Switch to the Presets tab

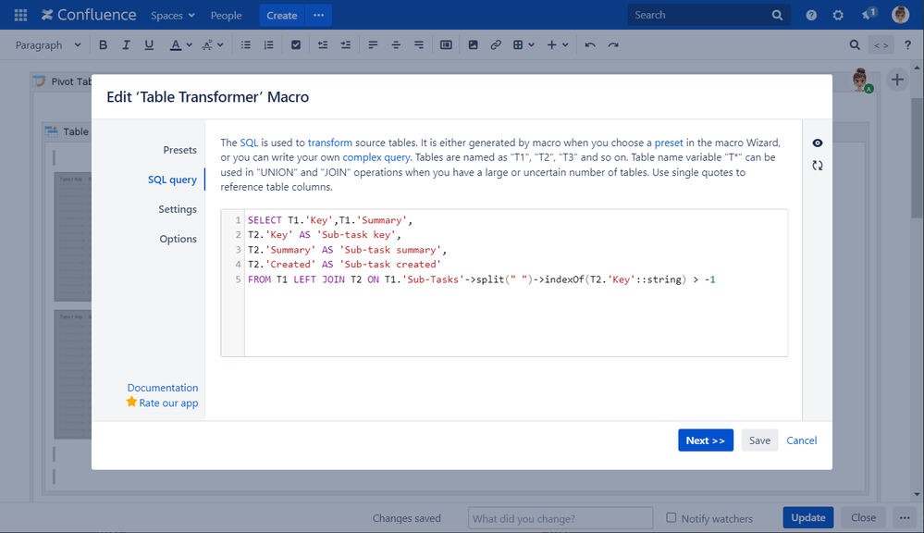coord(179,150)
